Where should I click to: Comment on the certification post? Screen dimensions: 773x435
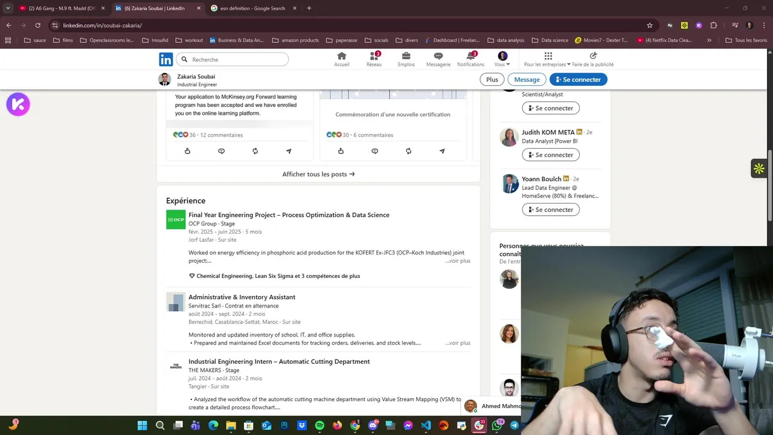tap(374, 151)
